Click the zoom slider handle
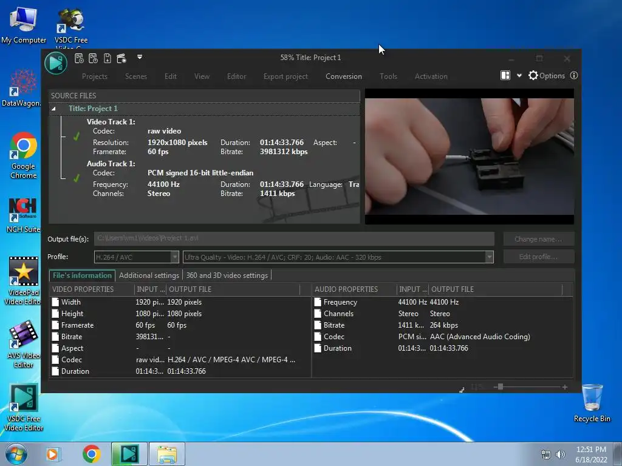 tap(501, 387)
